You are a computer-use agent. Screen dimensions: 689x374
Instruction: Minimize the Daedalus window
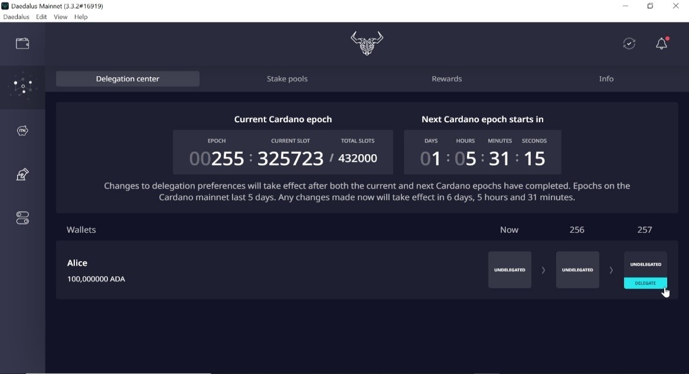[625, 6]
